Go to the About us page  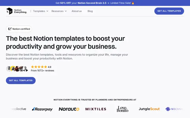pyautogui.click(x=77, y=11)
